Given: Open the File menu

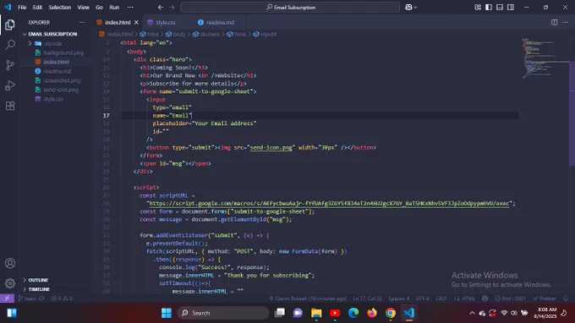Looking at the screenshot, I should click(22, 8).
